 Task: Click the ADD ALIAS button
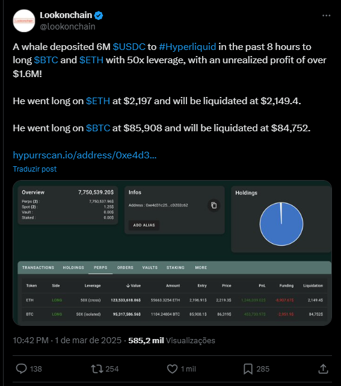(x=144, y=225)
